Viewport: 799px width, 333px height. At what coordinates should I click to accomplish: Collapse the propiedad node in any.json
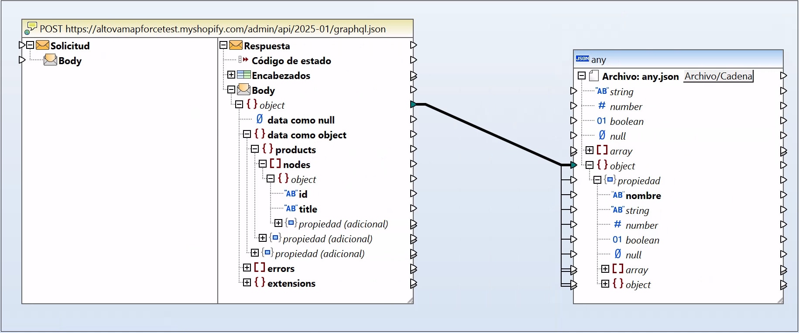coord(597,180)
